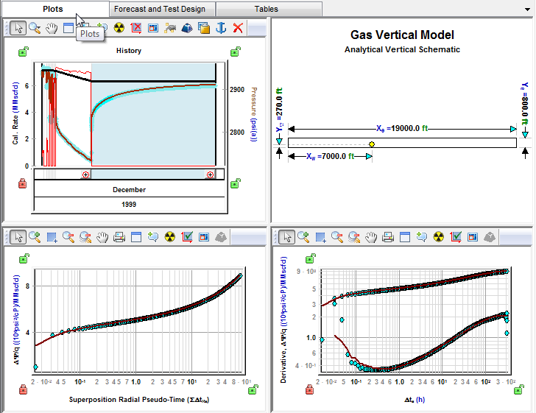The height and width of the screenshot is (413, 536).
Task: Click zoom-box square tool in superposition plot toolbar
Action: (x=52, y=236)
